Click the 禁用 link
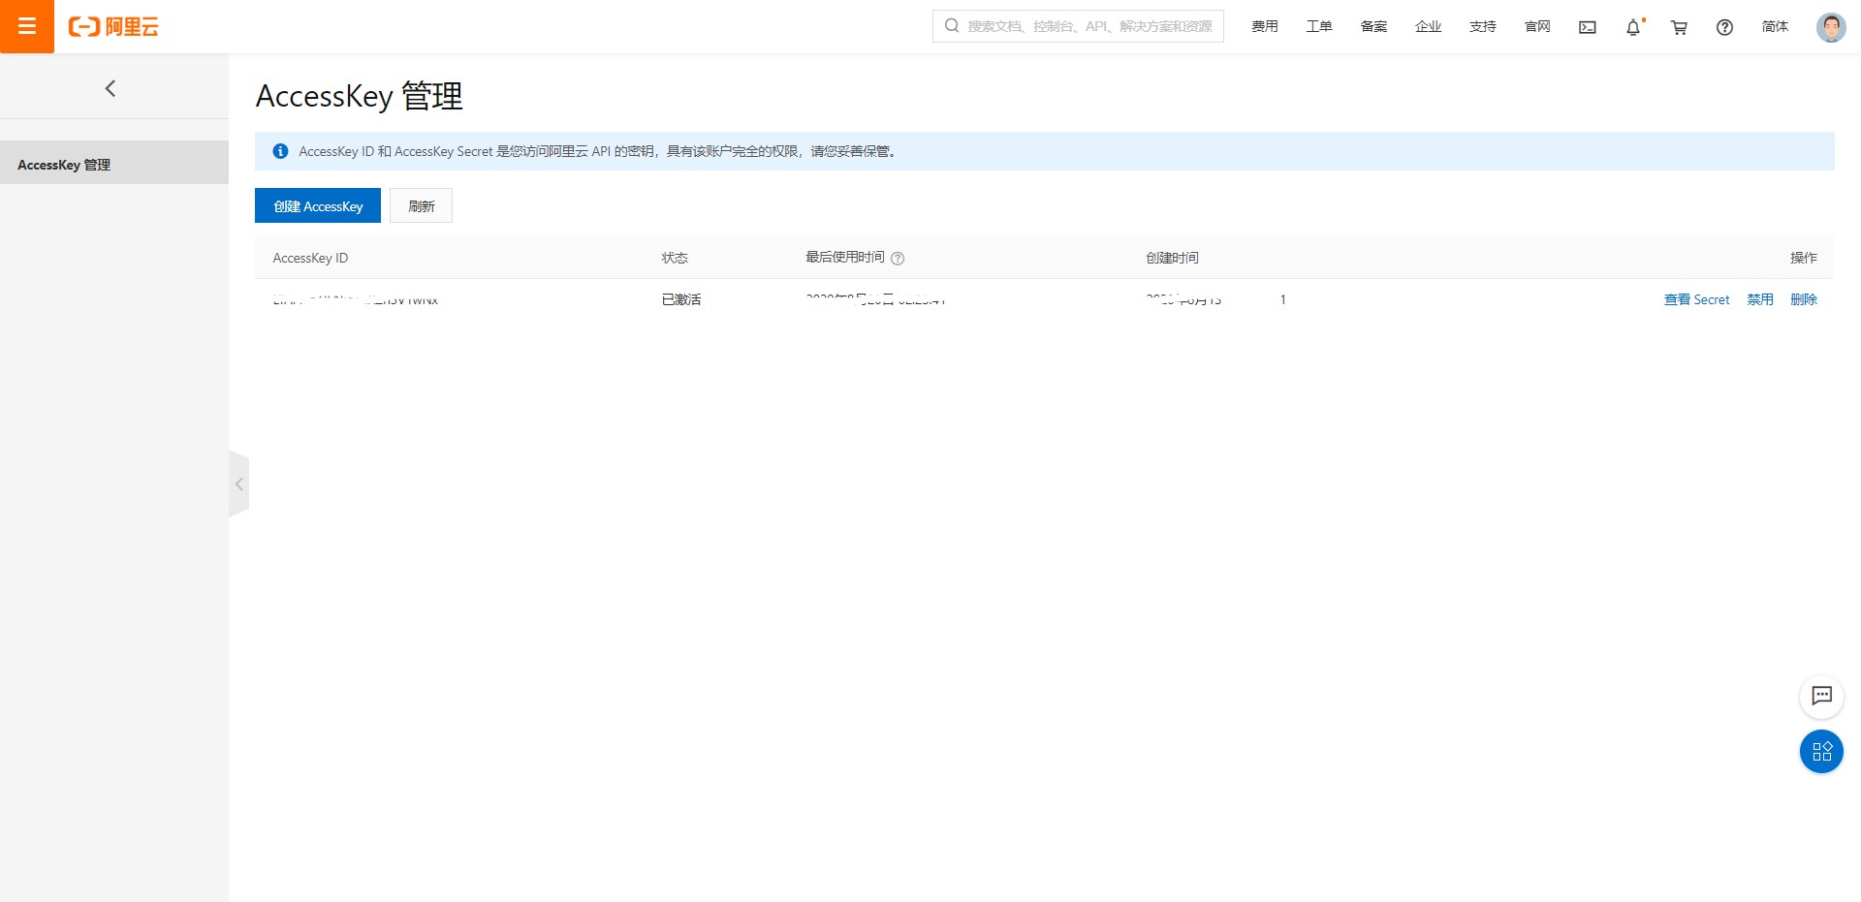The width and height of the screenshot is (1861, 902). click(1760, 299)
